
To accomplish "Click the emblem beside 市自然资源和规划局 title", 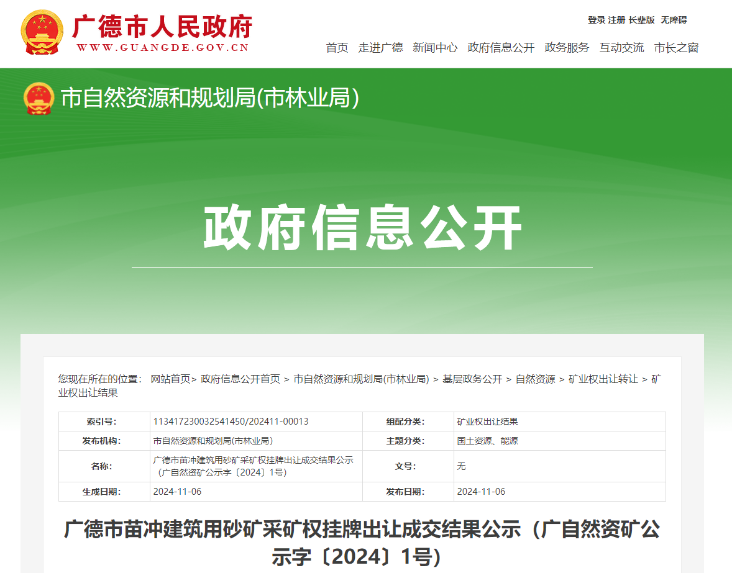I will point(39,98).
